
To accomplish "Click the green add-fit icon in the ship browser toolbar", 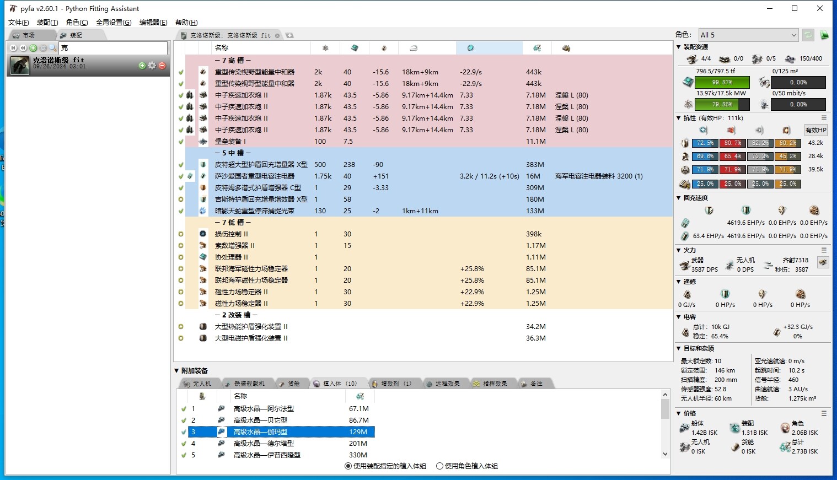I will click(33, 48).
